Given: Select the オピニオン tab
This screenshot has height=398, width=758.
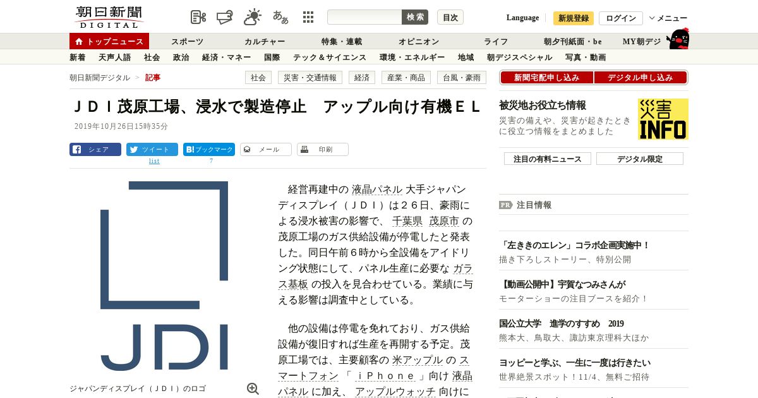Looking at the screenshot, I should 419,42.
